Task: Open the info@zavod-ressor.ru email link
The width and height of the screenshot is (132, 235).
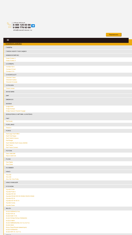Action: click(23, 30)
